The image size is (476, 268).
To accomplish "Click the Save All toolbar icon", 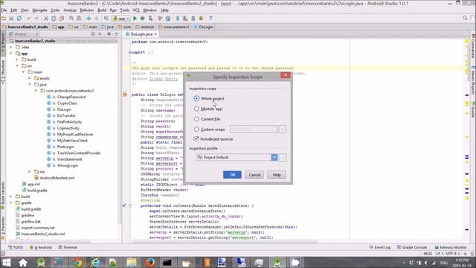I will click(x=11, y=19).
